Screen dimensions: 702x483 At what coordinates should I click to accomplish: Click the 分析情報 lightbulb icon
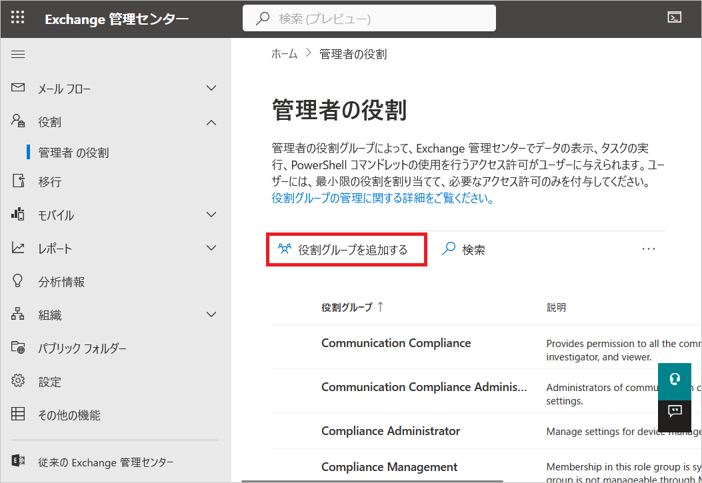pos(17,281)
